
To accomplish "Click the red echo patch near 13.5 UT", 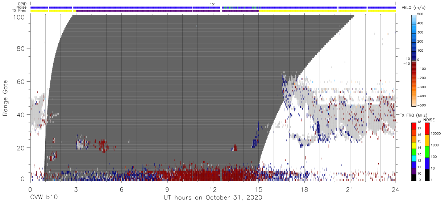I will pos(235,148).
